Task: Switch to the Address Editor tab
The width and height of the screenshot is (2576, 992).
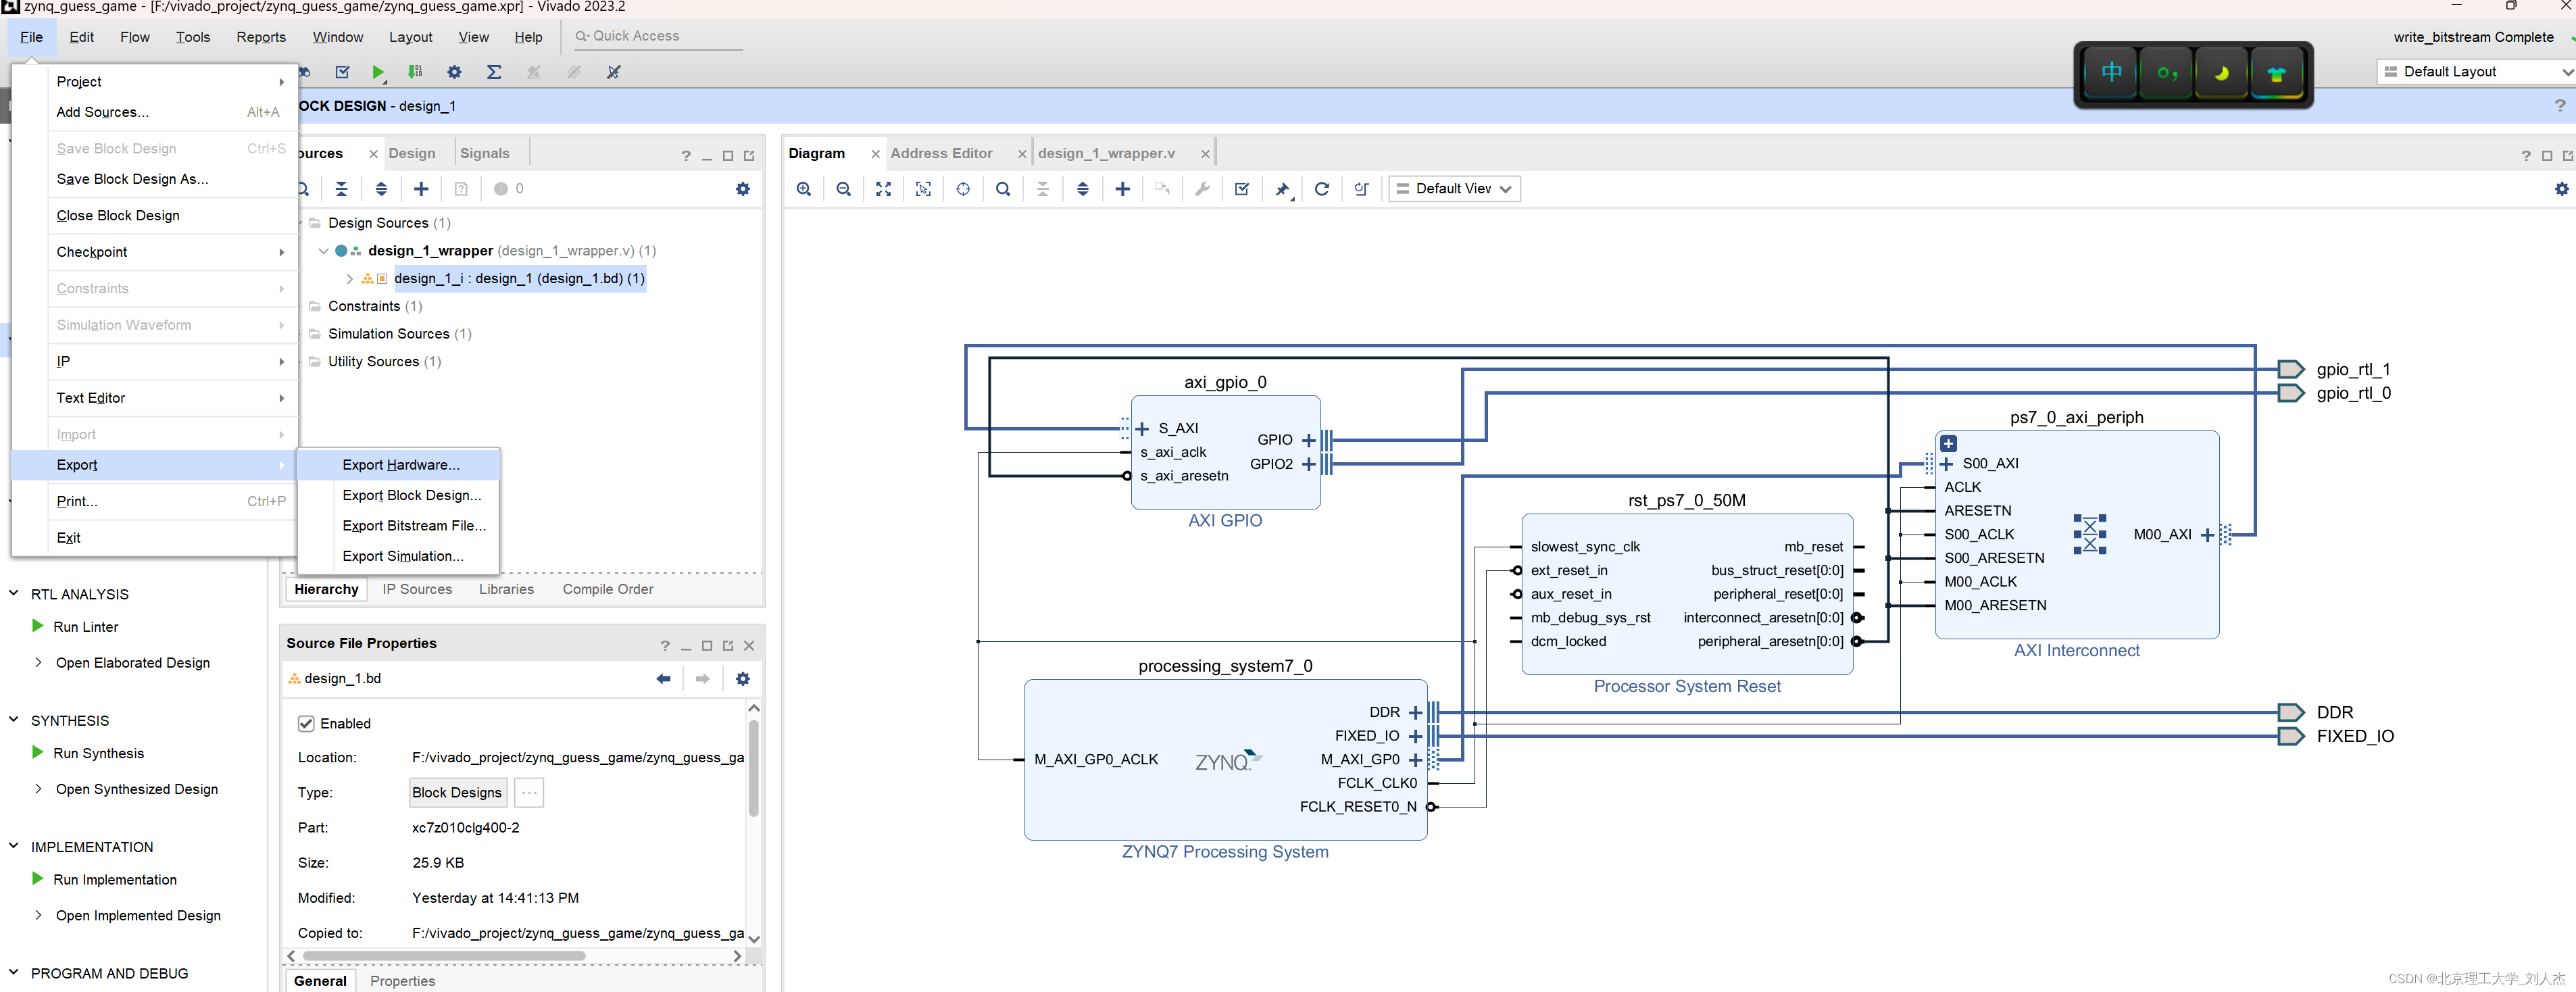Action: pyautogui.click(x=940, y=153)
